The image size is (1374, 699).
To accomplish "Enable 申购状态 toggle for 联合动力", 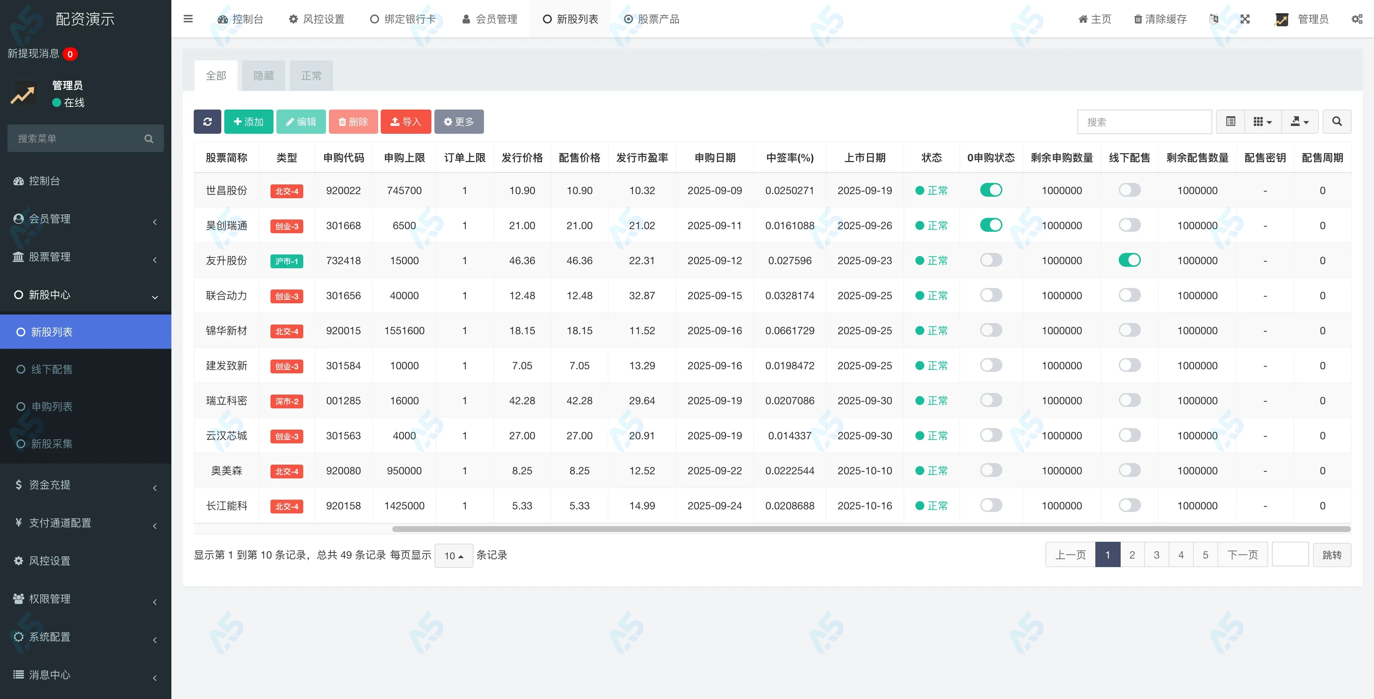I will [x=991, y=295].
